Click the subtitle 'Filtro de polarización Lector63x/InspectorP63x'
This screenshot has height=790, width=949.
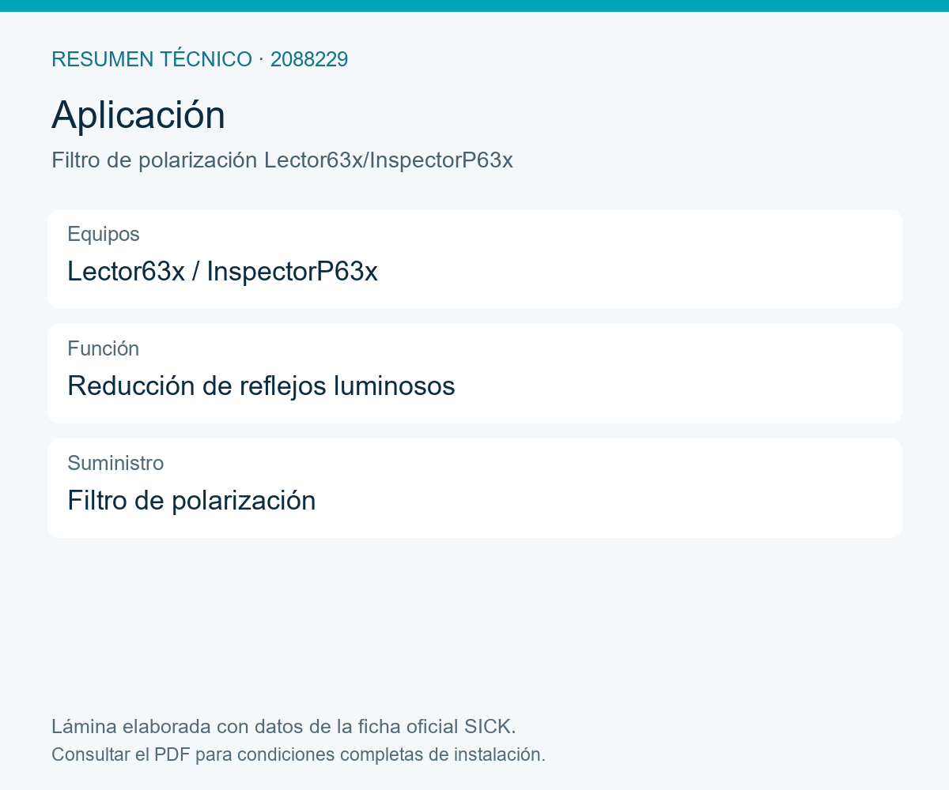(x=282, y=160)
